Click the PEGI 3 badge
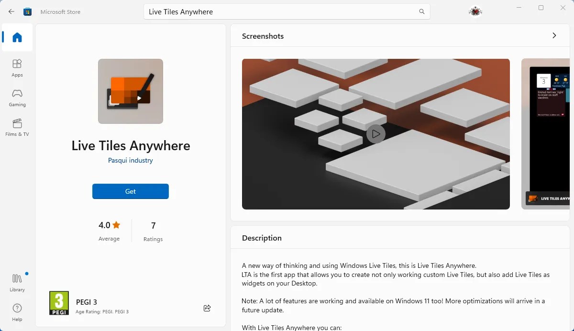Viewport: 574px width, 331px height. click(x=58, y=303)
